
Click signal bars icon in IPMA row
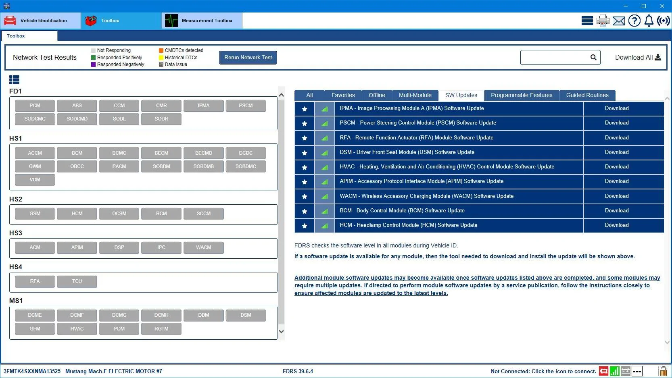click(x=325, y=109)
